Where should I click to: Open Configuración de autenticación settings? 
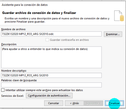point(49,96)
